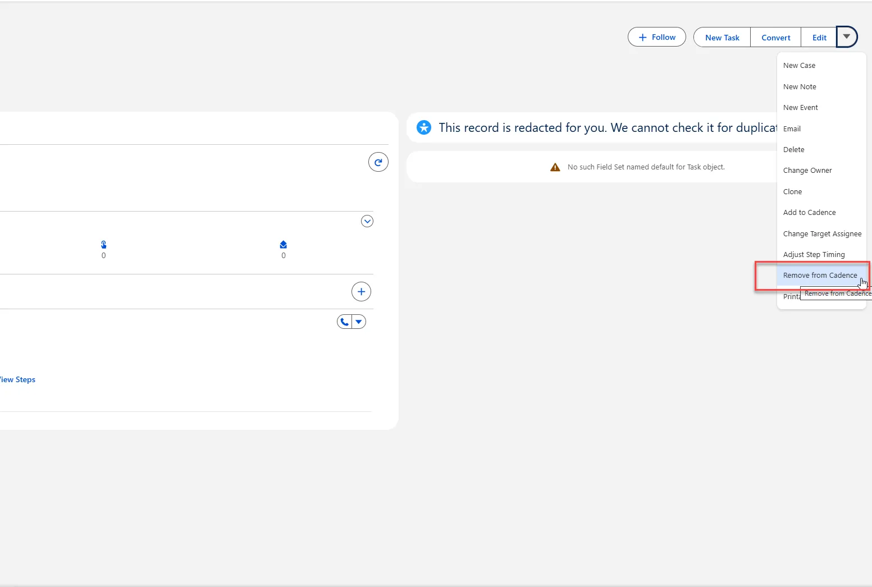872x587 pixels.
Task: Open the View Steps link
Action: coord(18,380)
